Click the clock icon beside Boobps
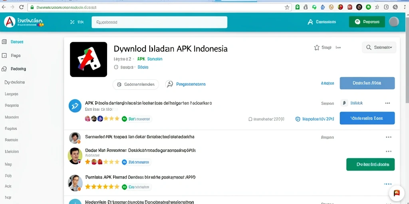The width and height of the screenshot is (409, 204). point(116,67)
